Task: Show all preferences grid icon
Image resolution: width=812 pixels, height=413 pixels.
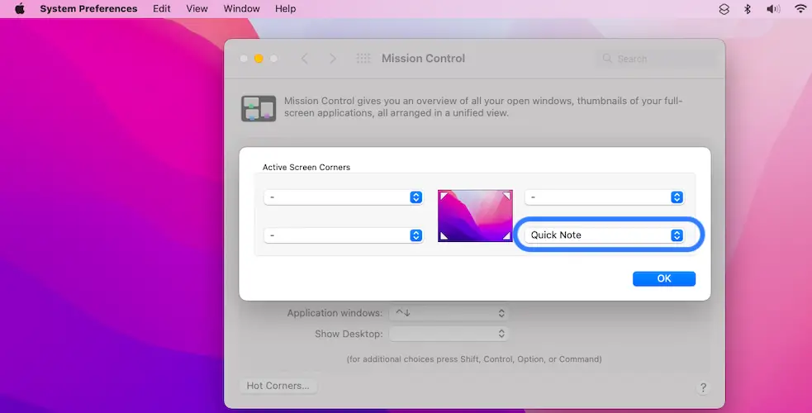Action: (363, 59)
